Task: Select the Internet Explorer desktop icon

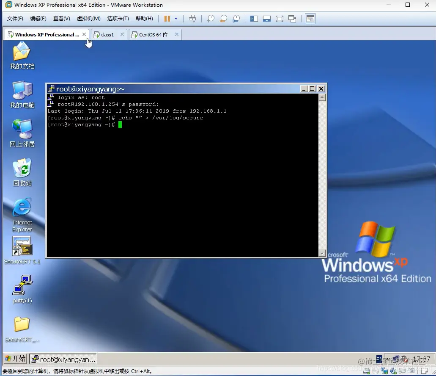Action: point(22,215)
